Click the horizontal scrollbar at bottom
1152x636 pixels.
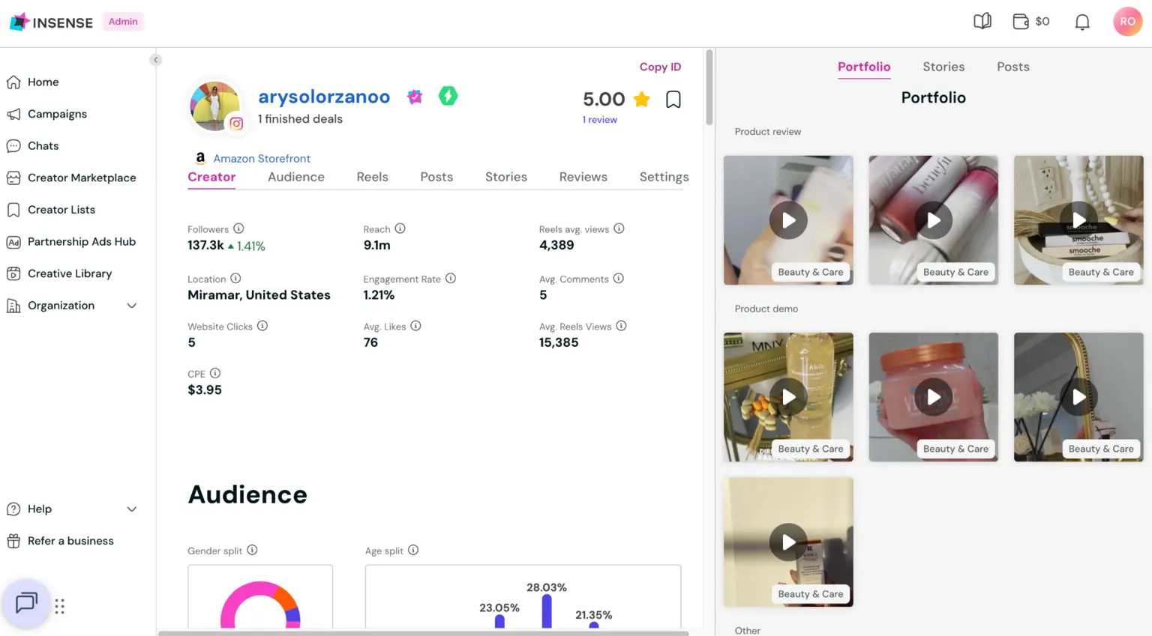coord(423,633)
